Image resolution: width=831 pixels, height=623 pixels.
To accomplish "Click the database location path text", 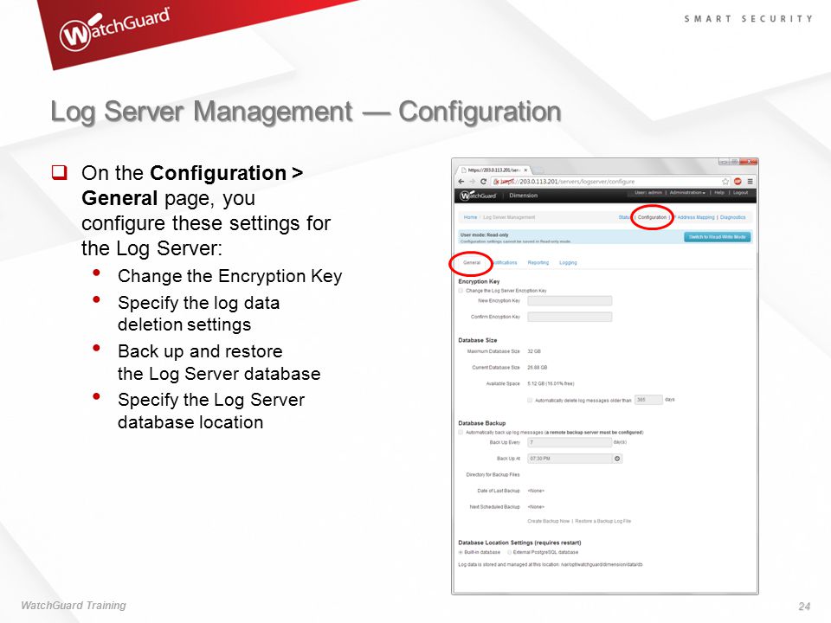I will coord(602,565).
